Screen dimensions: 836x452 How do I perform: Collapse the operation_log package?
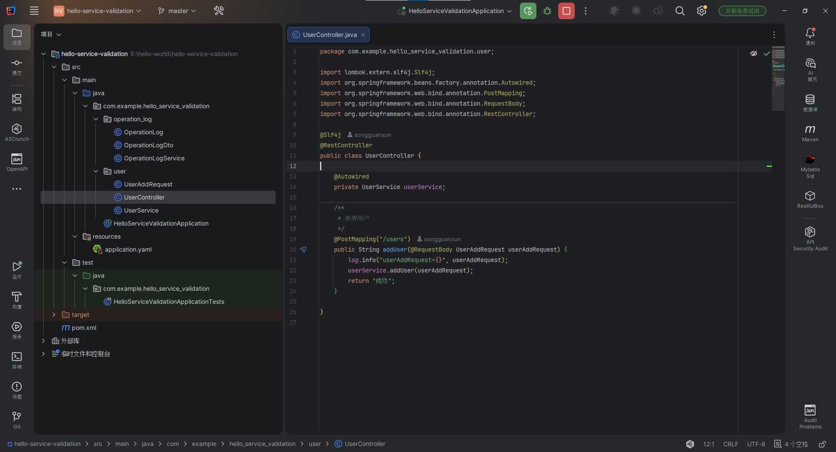96,119
